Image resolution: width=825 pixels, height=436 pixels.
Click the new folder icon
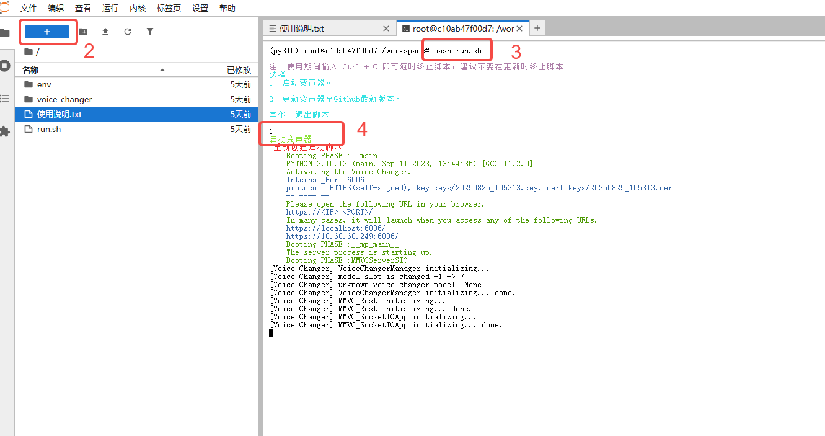83,32
